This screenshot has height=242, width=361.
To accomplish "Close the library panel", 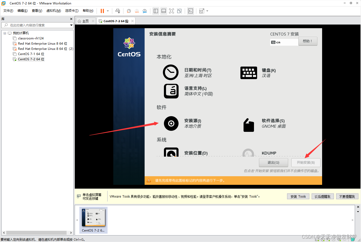I will 71,19.
